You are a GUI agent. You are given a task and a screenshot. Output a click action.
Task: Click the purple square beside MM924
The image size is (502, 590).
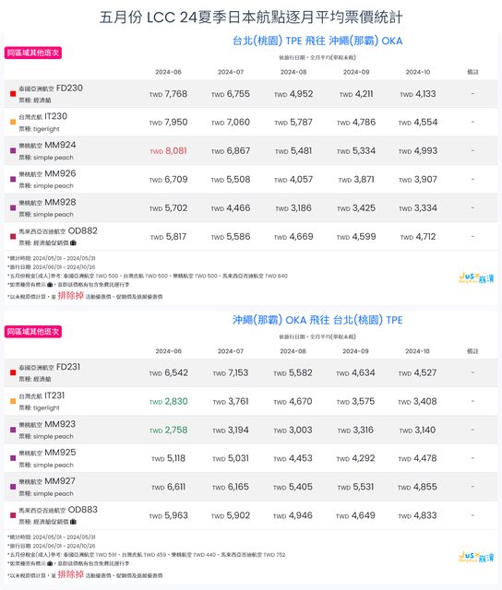point(13,150)
